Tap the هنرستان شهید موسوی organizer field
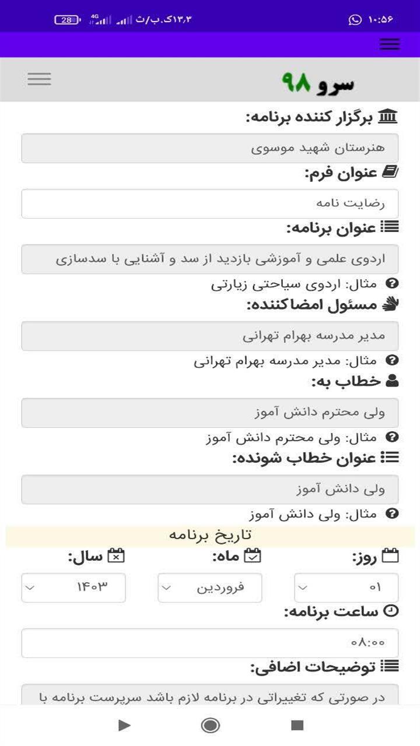The height and width of the screenshot is (746, 420). 210,148
